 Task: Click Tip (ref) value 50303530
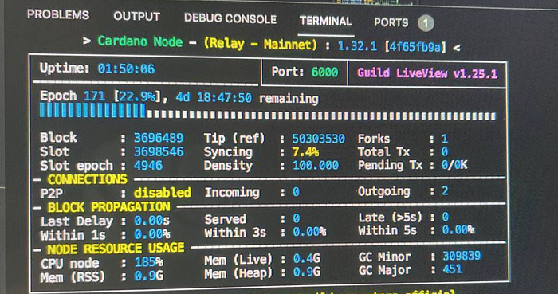pos(319,139)
